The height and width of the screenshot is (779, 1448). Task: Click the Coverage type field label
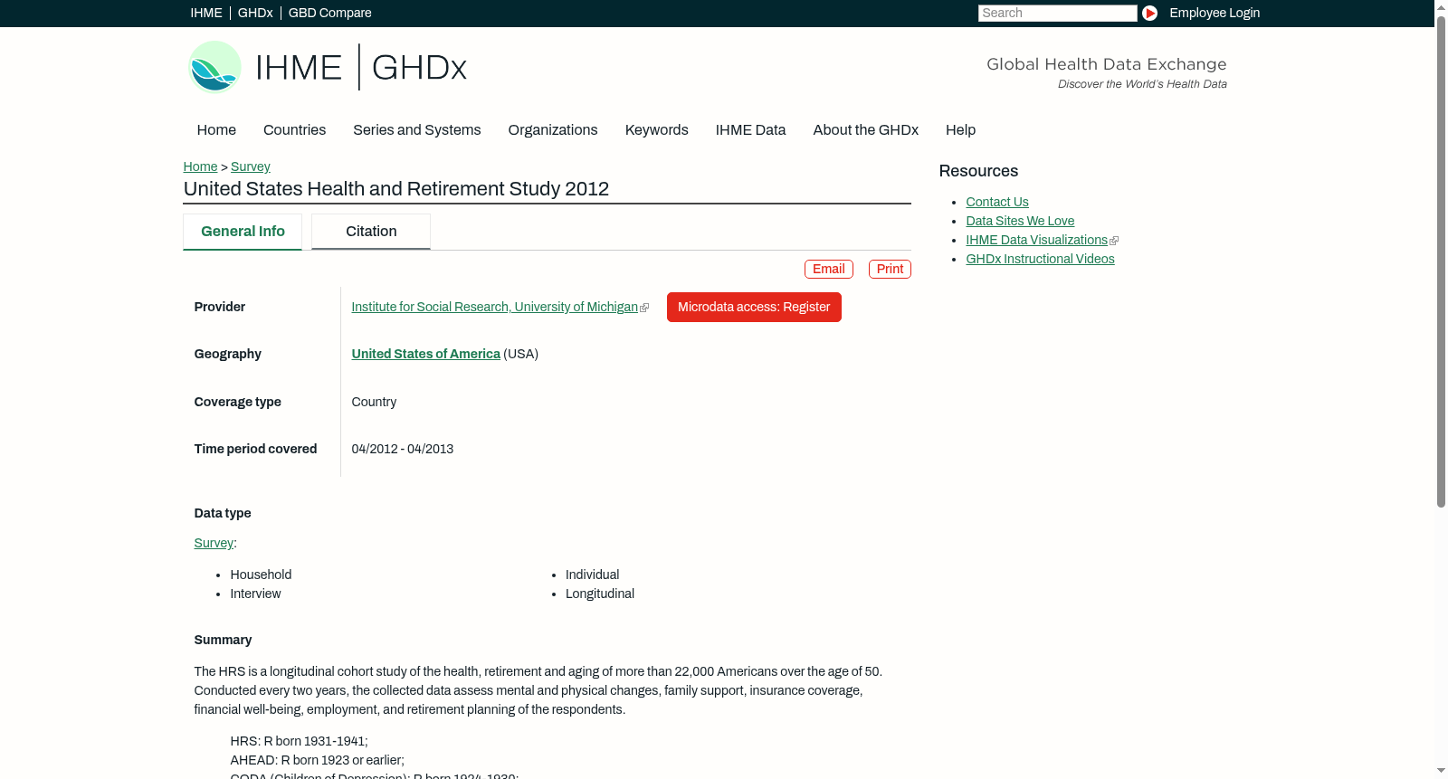click(x=237, y=402)
